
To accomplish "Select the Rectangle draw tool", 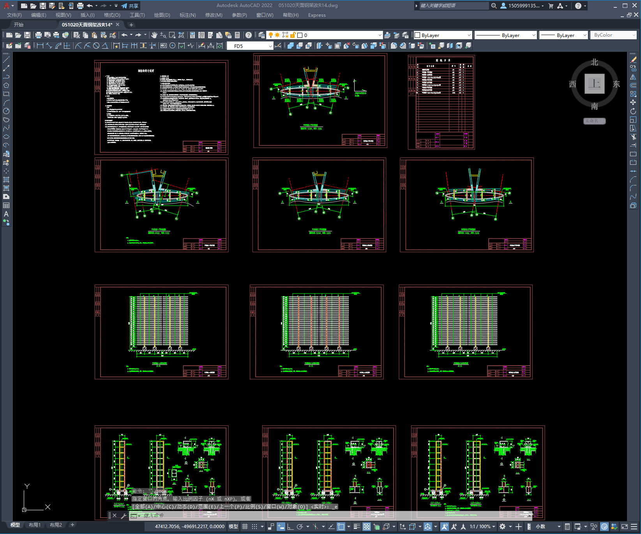I will point(6,94).
